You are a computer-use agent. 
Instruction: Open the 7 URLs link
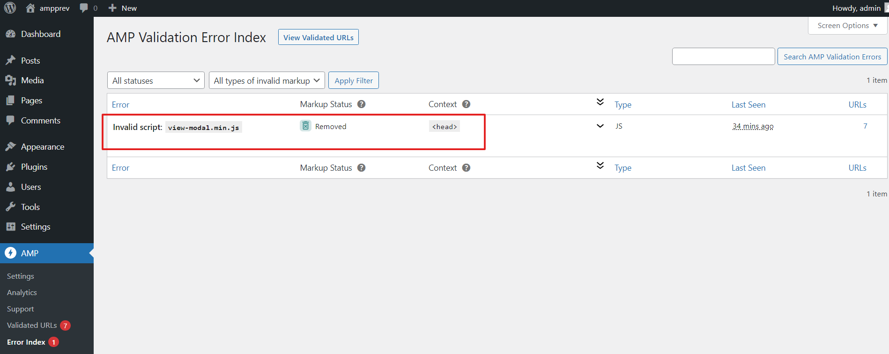[865, 126]
